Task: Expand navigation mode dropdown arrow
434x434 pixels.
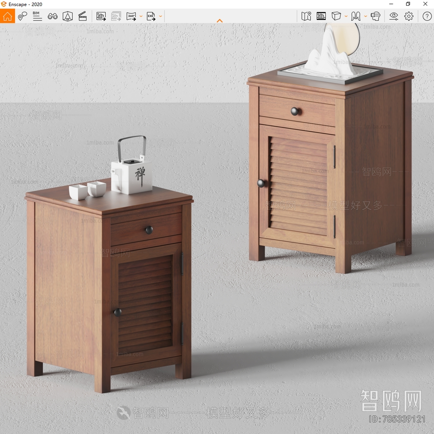Action: pos(365,16)
